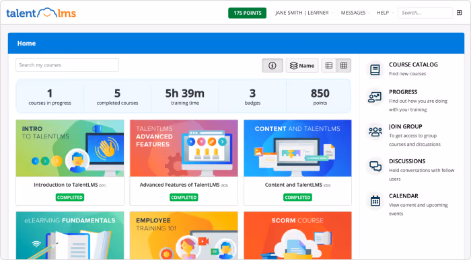Open the Progress link

403,92
